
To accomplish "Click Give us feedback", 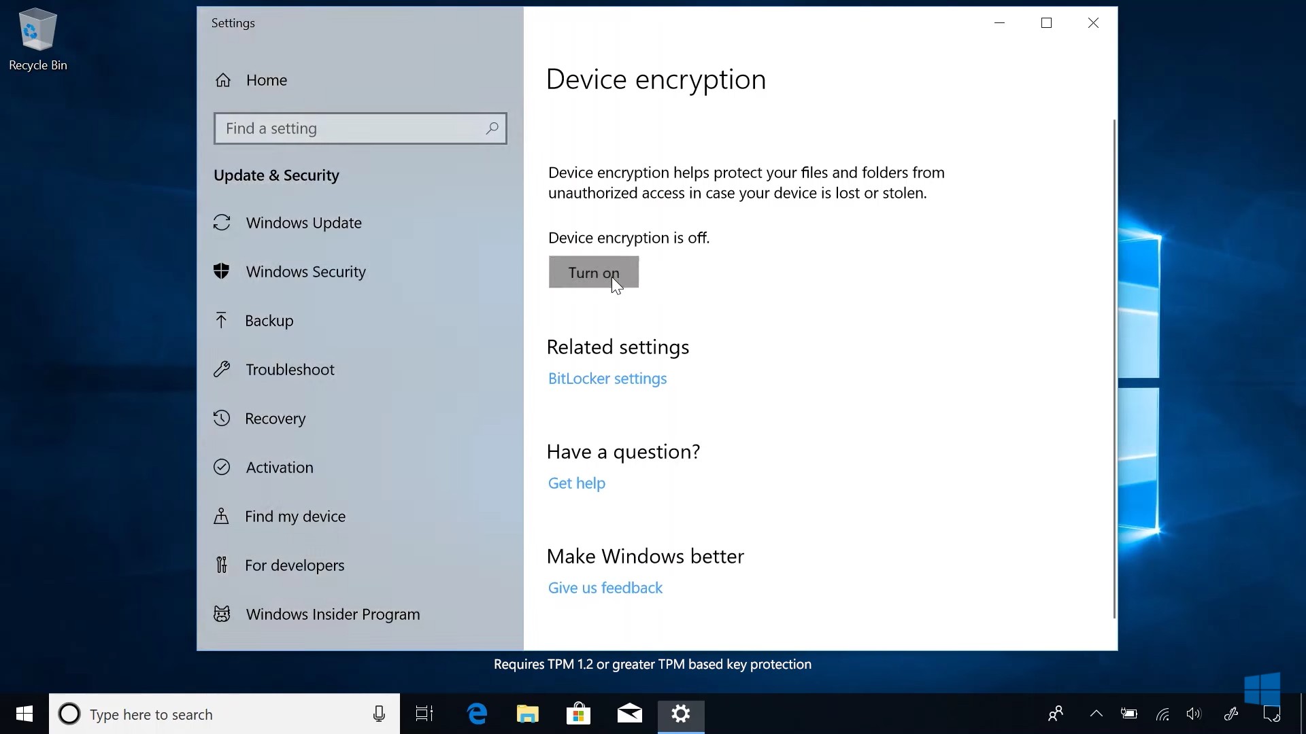I will pyautogui.click(x=605, y=587).
